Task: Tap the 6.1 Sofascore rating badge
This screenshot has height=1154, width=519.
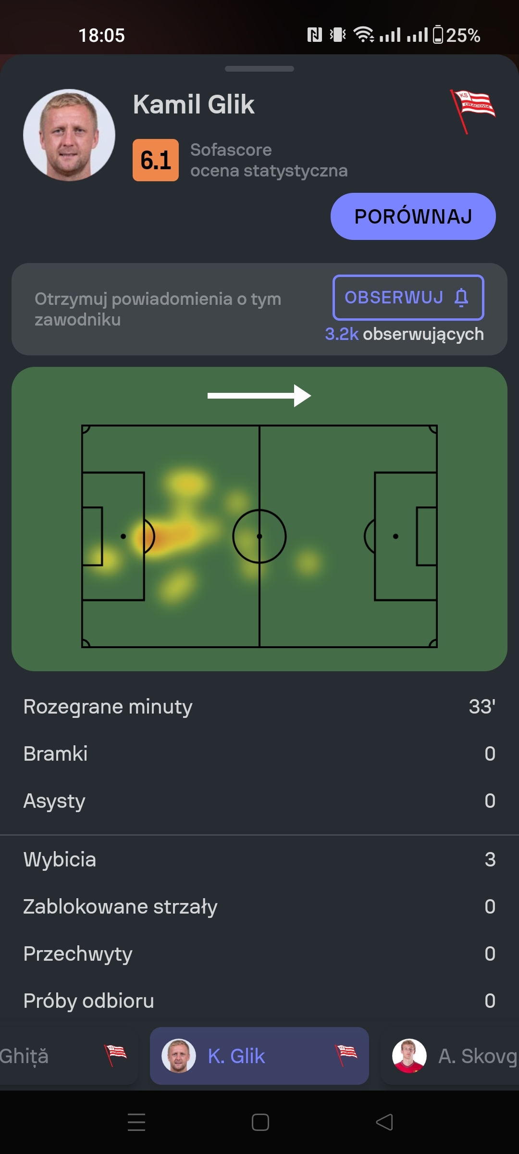Action: click(156, 160)
